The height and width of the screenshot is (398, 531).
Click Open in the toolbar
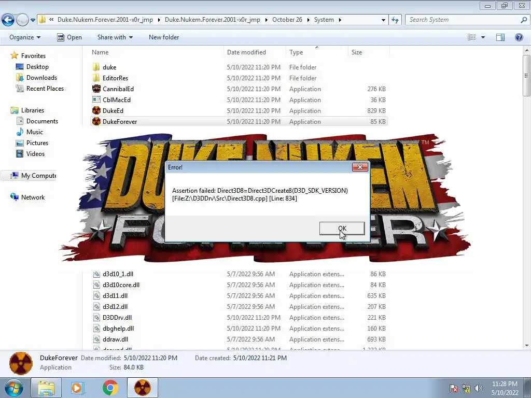coord(69,37)
